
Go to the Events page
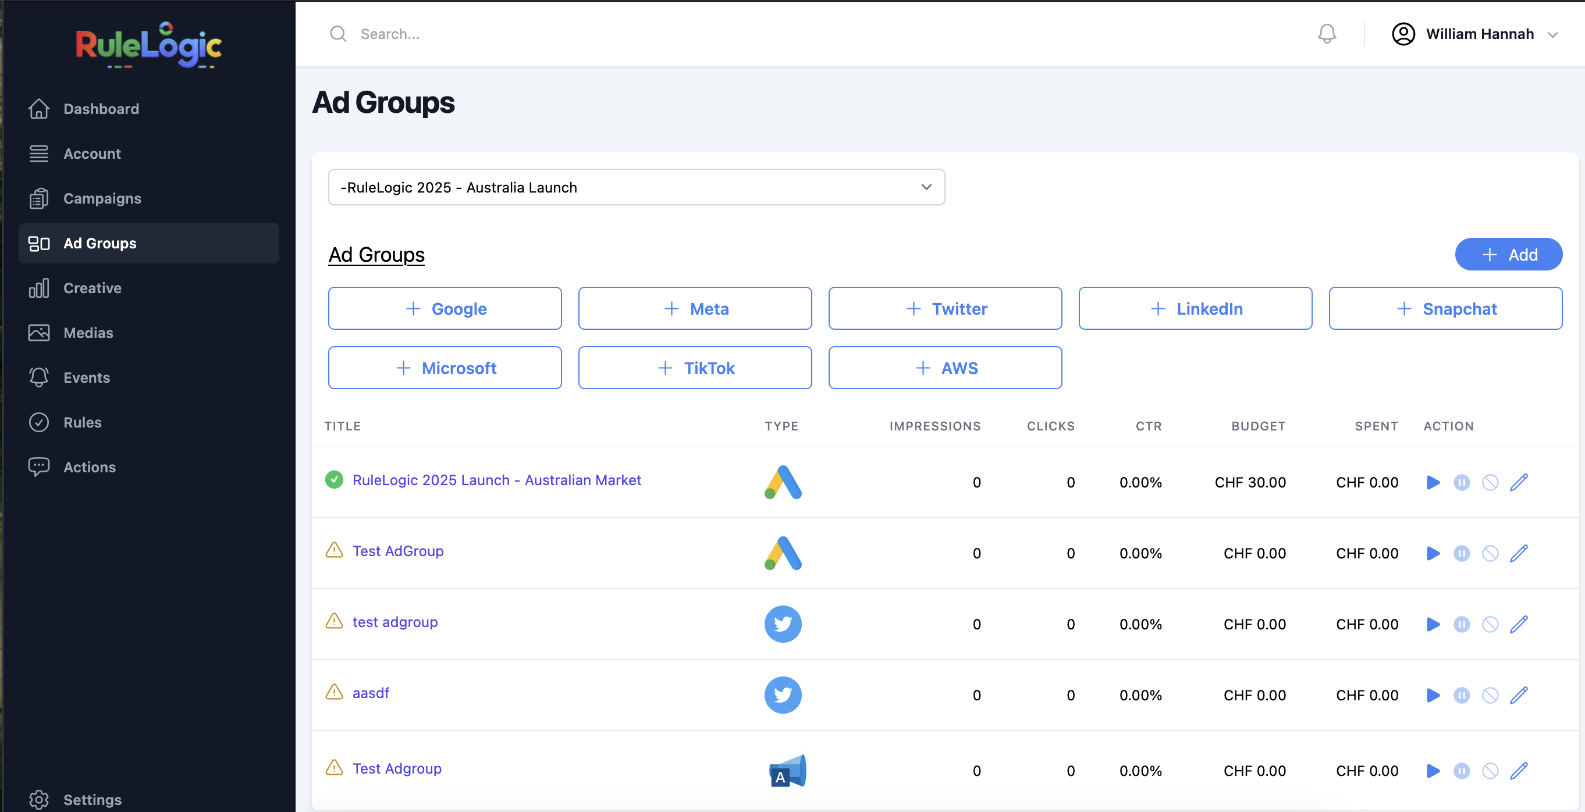tap(148, 377)
